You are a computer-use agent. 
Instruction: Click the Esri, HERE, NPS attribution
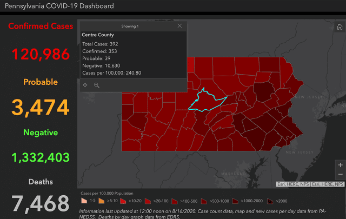(310, 184)
